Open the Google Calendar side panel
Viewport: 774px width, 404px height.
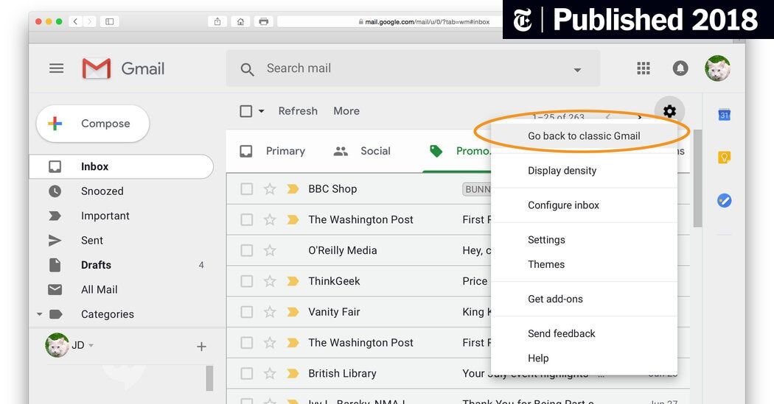(724, 115)
